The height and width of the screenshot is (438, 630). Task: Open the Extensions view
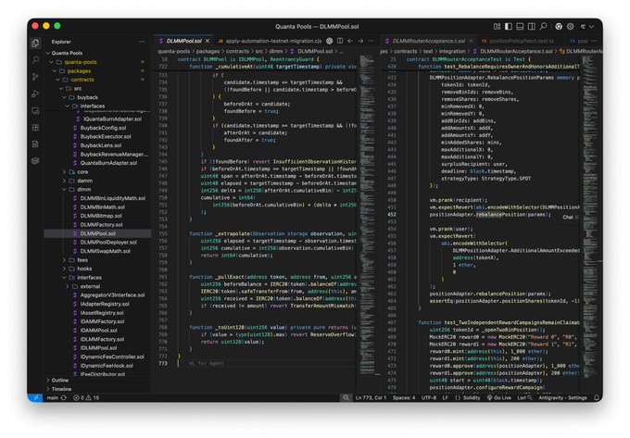click(x=35, y=127)
